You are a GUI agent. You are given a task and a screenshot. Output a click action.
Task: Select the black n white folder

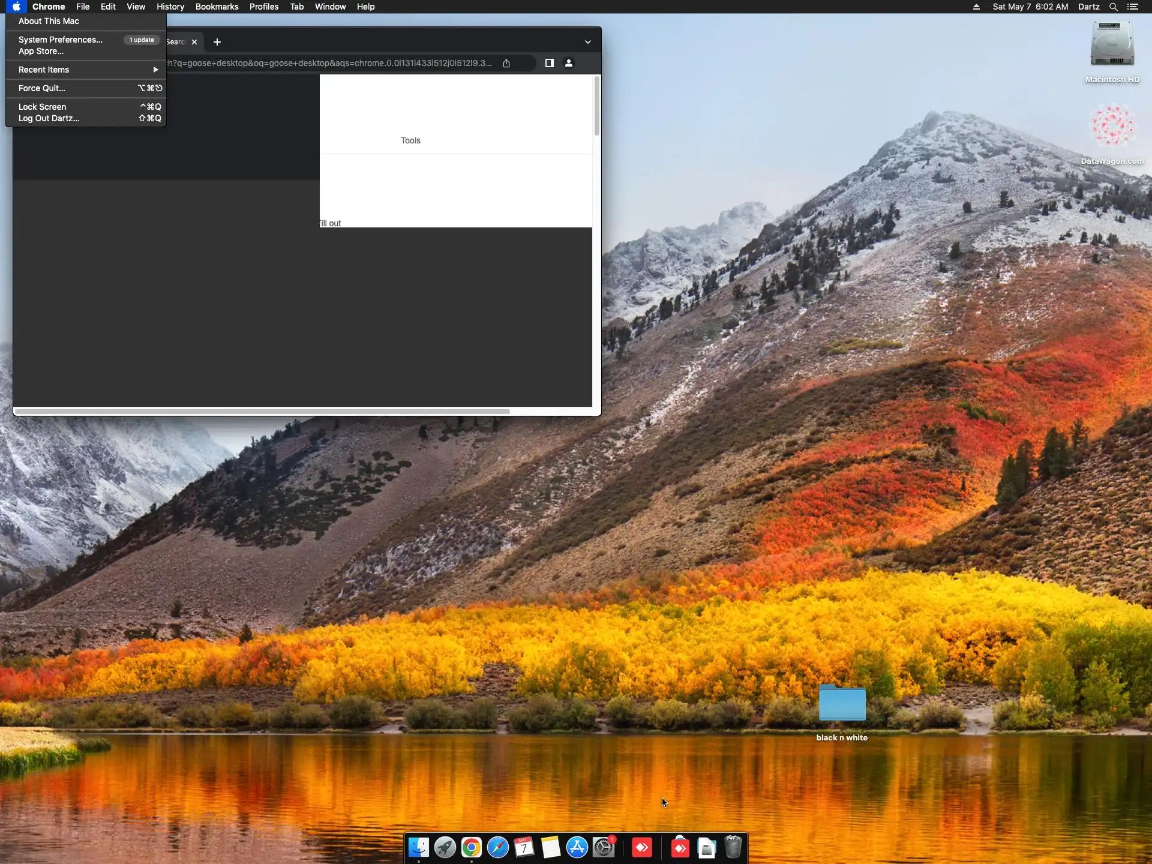click(842, 703)
